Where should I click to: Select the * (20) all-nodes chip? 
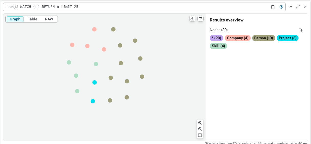pos(216,38)
